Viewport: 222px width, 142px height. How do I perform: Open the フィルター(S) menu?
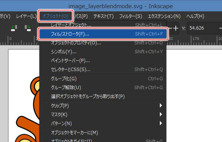tap(131, 16)
